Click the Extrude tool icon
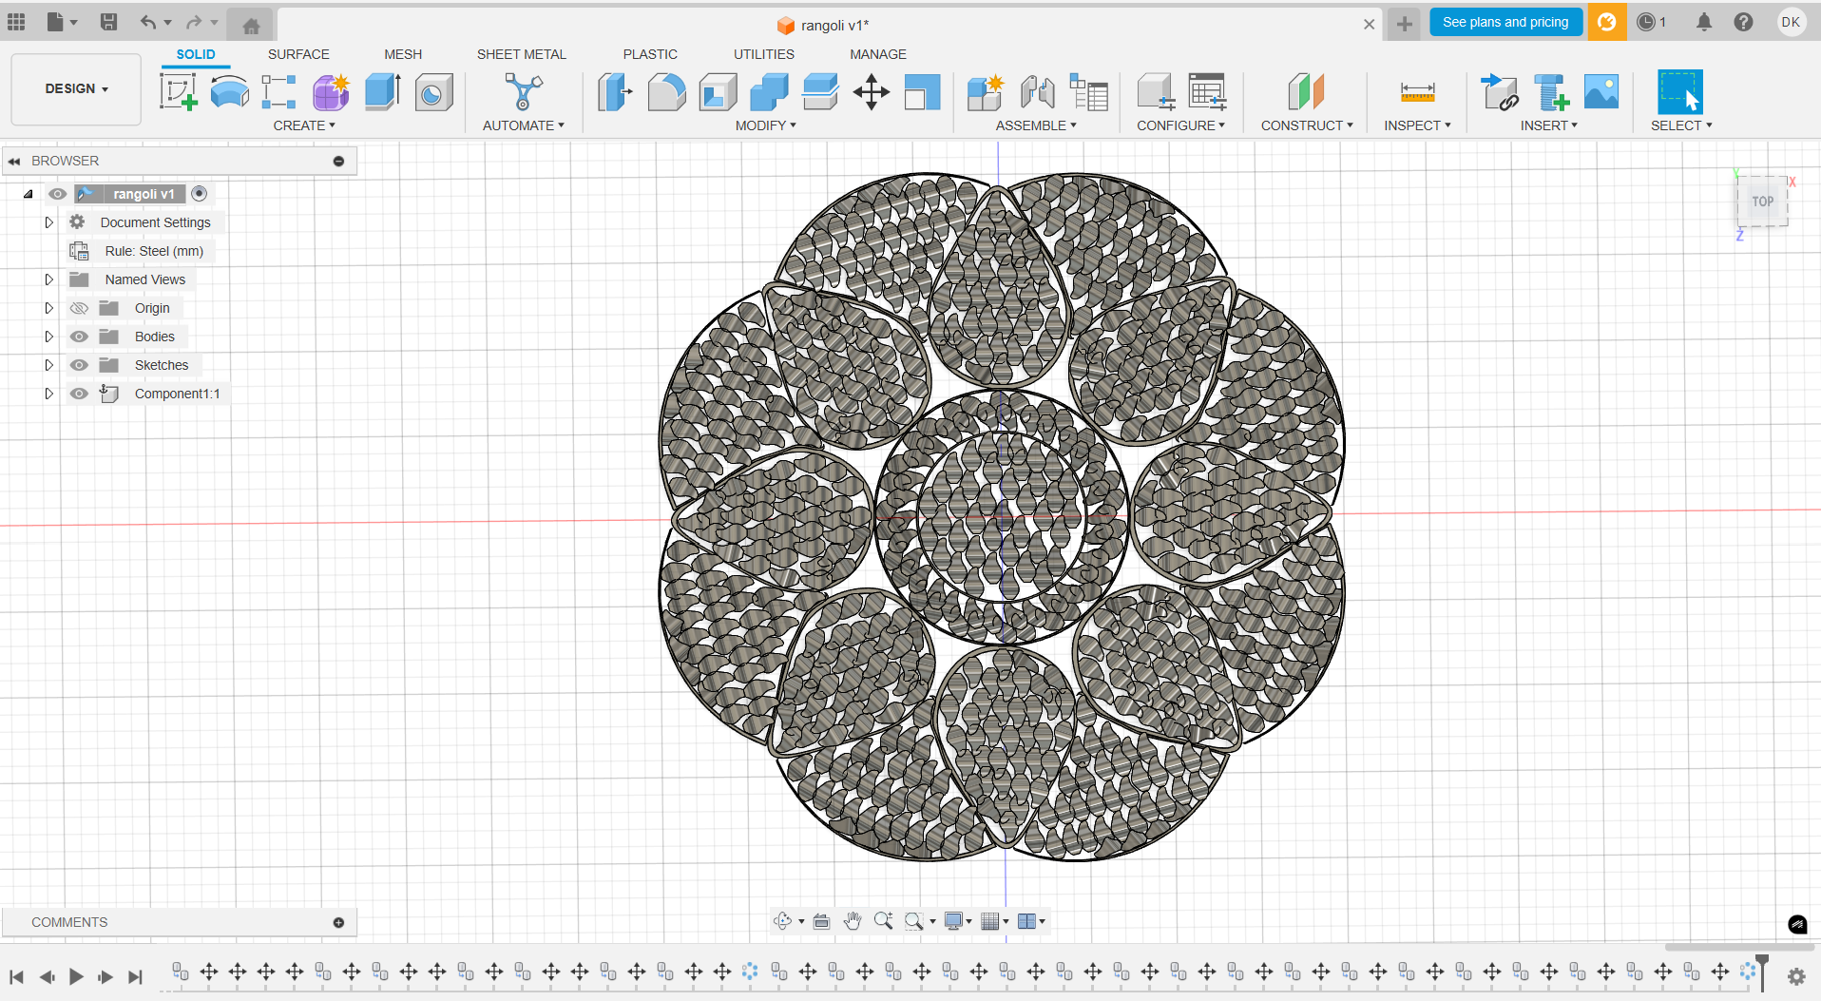1821x1001 pixels. [382, 92]
